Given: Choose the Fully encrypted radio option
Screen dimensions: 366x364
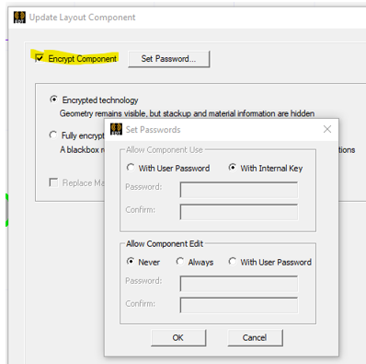Looking at the screenshot, I should (53, 135).
